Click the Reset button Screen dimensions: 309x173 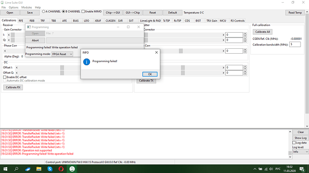[153, 13]
